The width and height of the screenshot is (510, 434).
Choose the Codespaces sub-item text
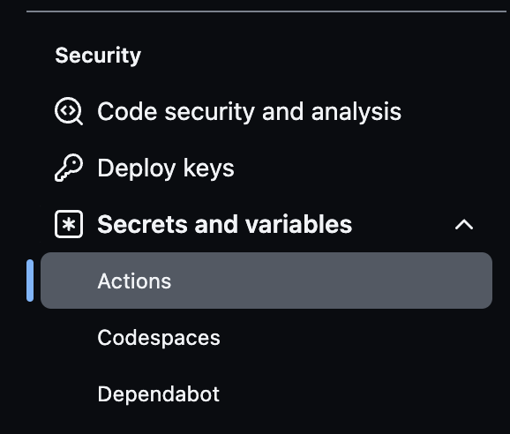pos(159,338)
